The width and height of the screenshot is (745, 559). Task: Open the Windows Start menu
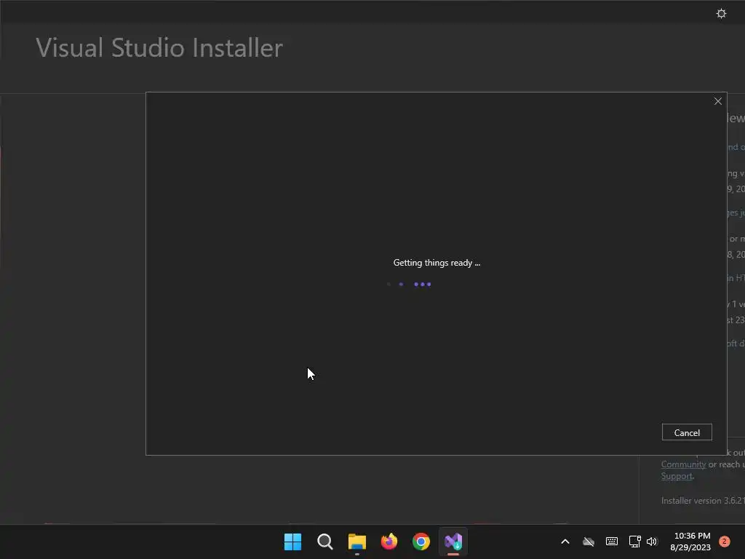(292, 542)
